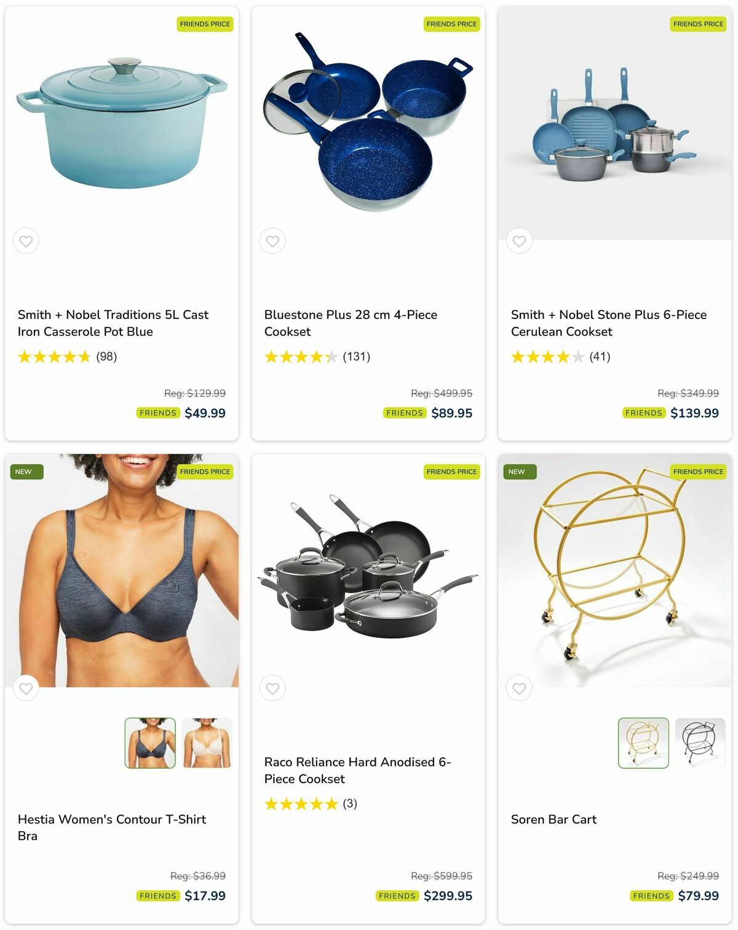Select gold Soren Bar Cart variant

pos(643,743)
